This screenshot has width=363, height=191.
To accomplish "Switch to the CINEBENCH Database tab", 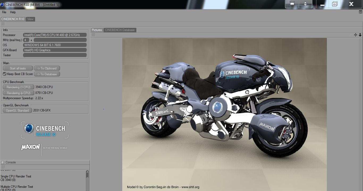I will tap(120, 30).
